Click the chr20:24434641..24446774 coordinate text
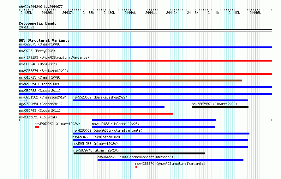Image resolution: width=281 pixels, height=179 pixels. click(42, 7)
